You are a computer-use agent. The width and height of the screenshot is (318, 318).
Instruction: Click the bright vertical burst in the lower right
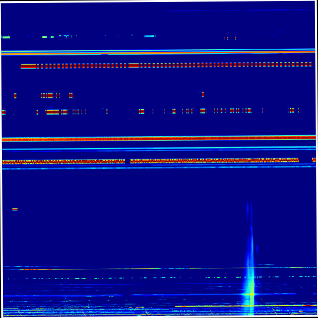click(x=250, y=286)
